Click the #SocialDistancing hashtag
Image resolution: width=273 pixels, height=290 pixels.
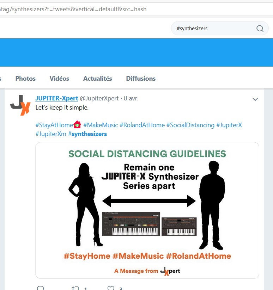(x=190, y=125)
